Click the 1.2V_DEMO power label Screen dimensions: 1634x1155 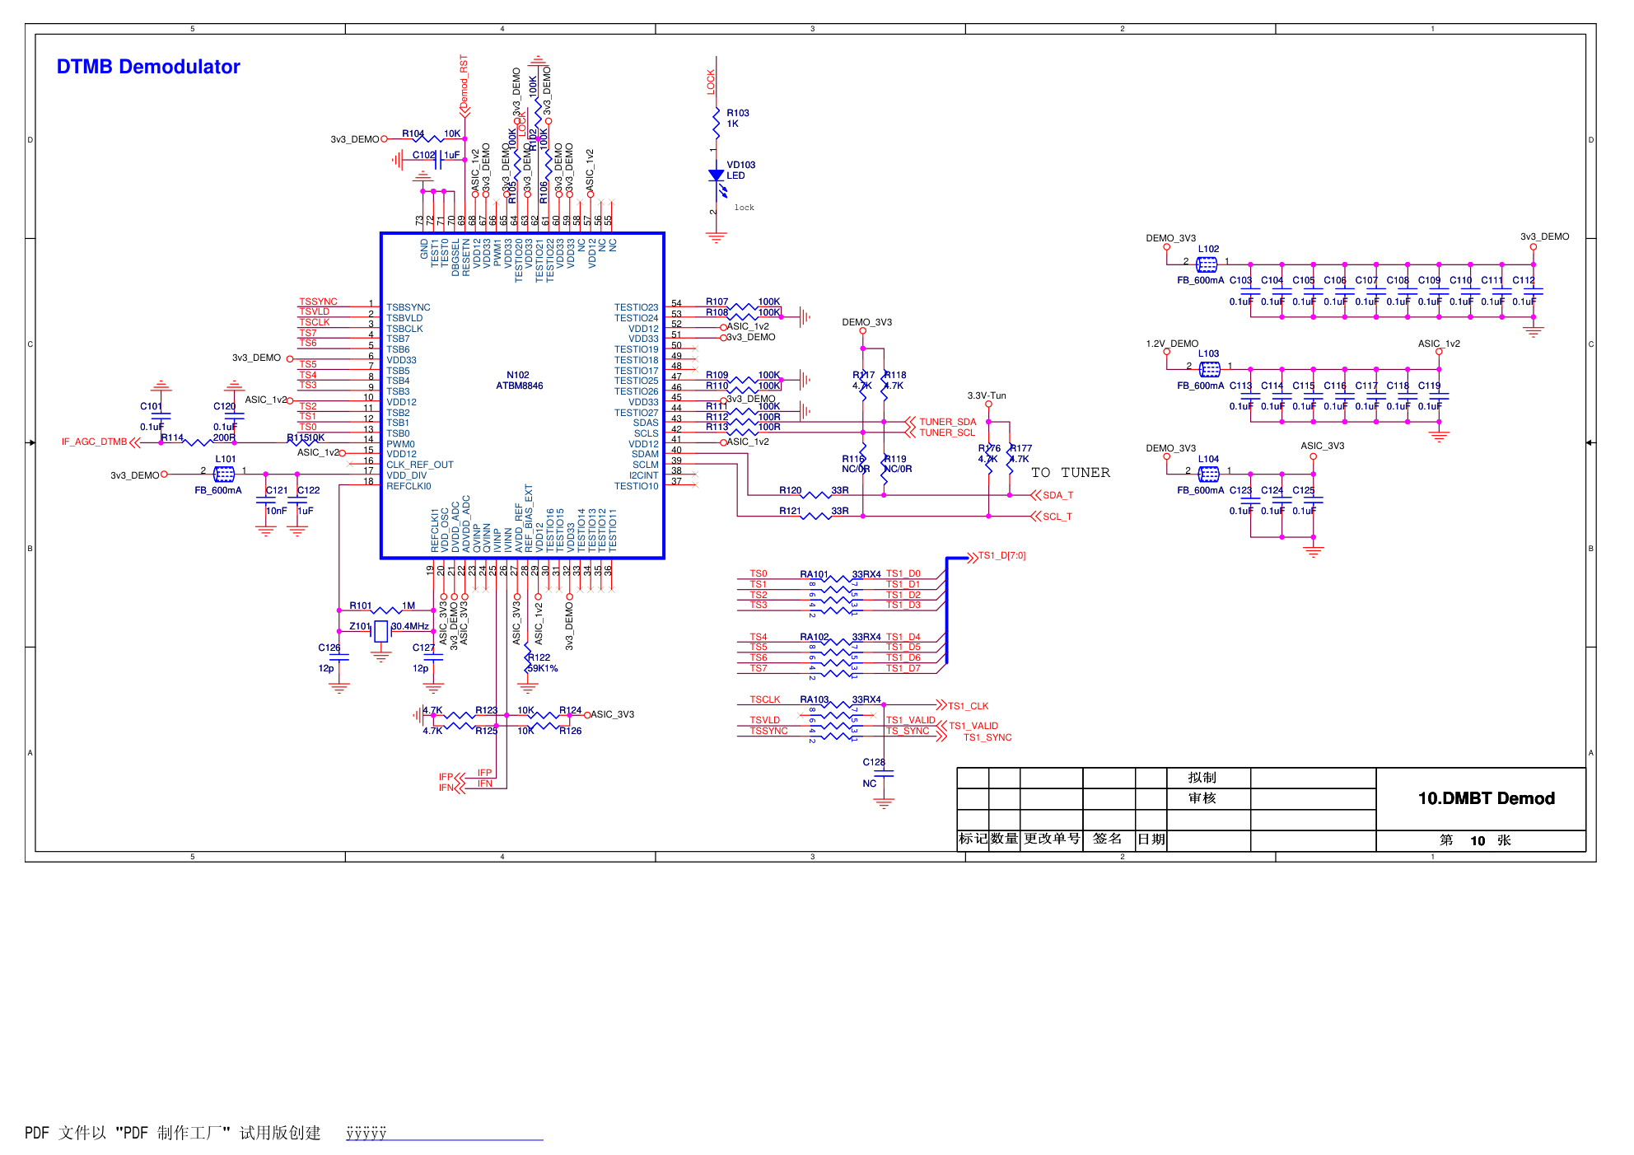click(1172, 344)
